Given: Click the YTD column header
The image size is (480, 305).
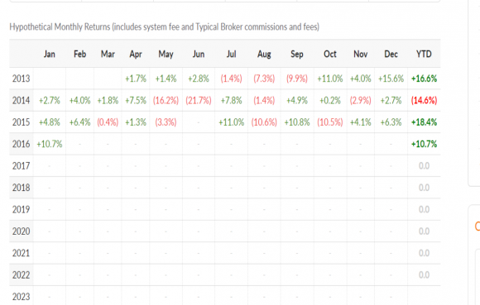Looking at the screenshot, I should pyautogui.click(x=424, y=54).
